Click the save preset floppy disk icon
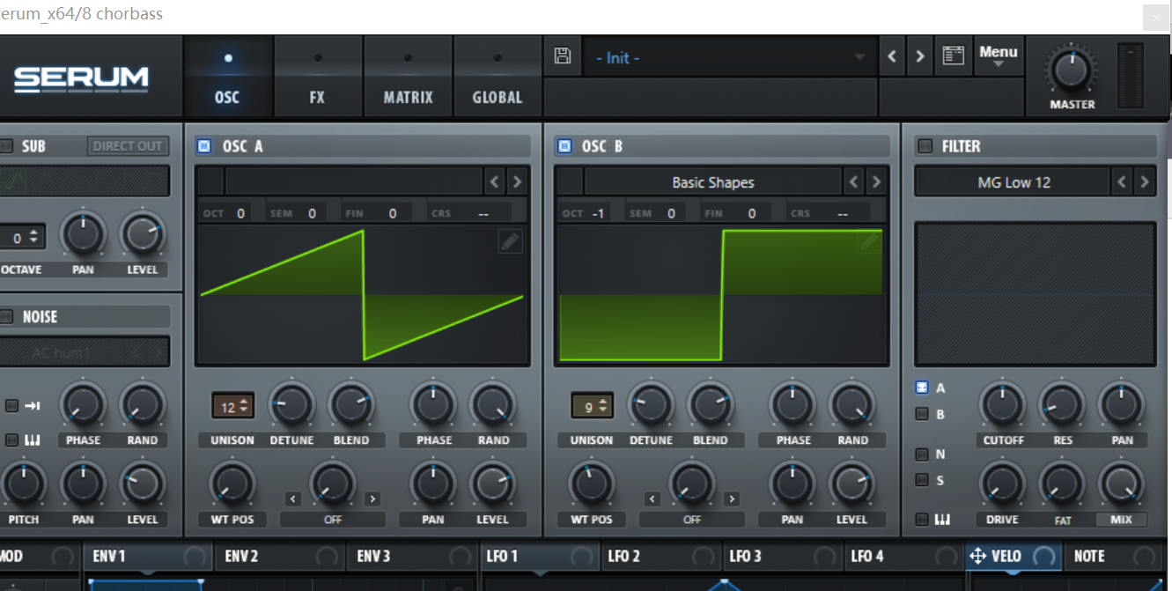Viewport: 1172px width, 591px height. tap(562, 56)
